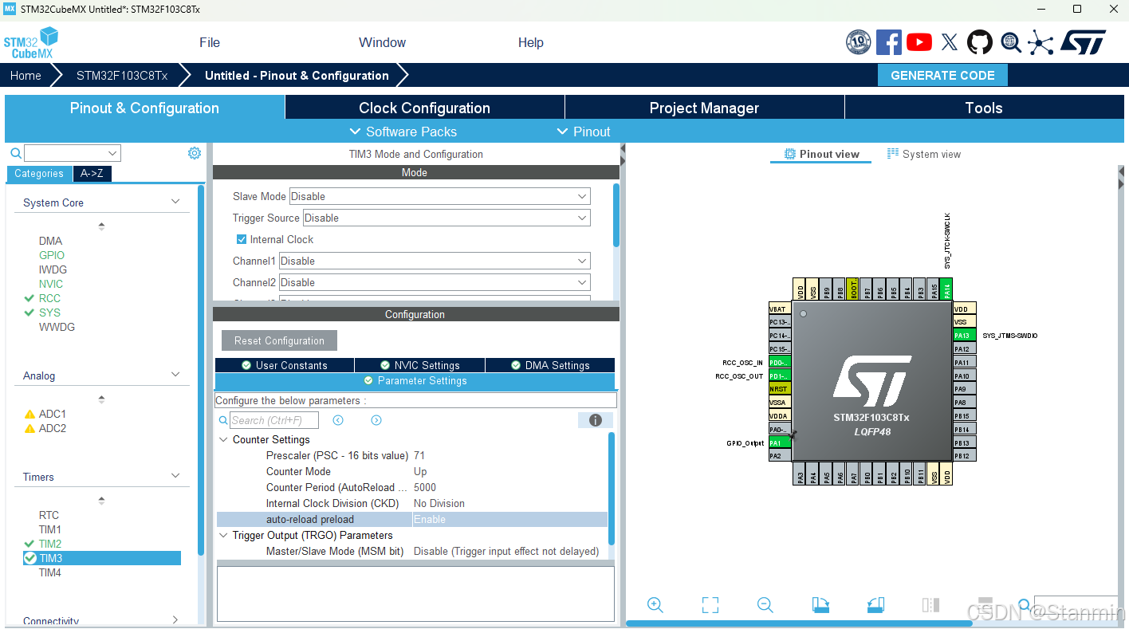The width and height of the screenshot is (1129, 633).
Task: Open the Help menu
Action: 530,42
